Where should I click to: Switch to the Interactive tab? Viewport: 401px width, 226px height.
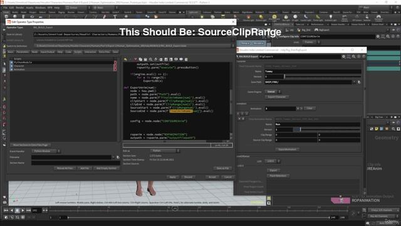coord(90,51)
